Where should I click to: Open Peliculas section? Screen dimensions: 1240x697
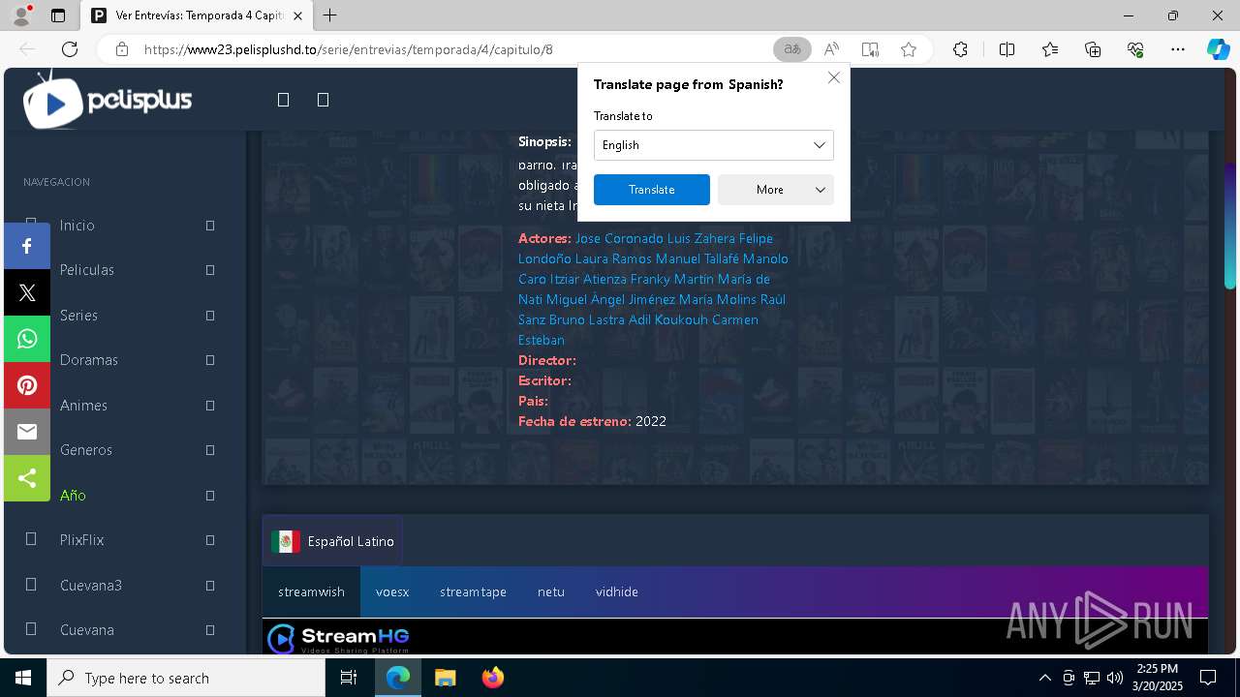(86, 270)
